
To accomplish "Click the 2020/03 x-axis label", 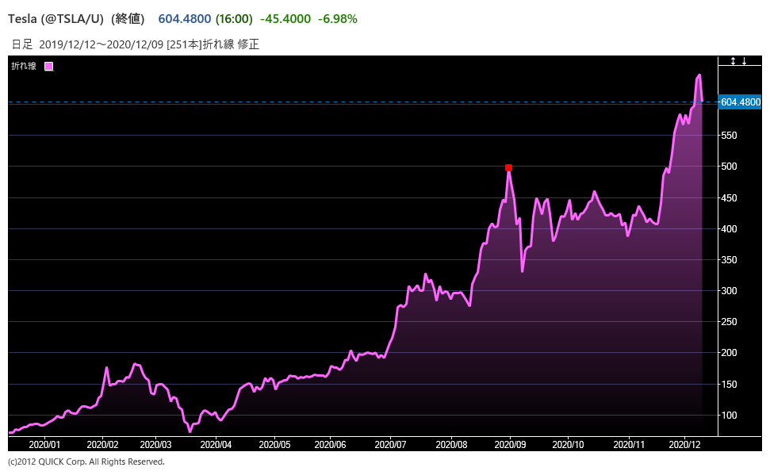I will tap(155, 445).
